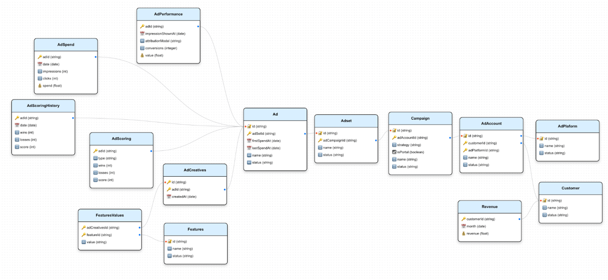Viewport: 608px width, 280px height.
Task: Click the key icon beside adCampaignId (string)
Action: [x=320, y=140]
